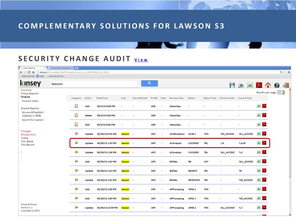Viewport: 296px width, 222px height.
Task: Open the browser menu hamburger icon
Action: 289,72
